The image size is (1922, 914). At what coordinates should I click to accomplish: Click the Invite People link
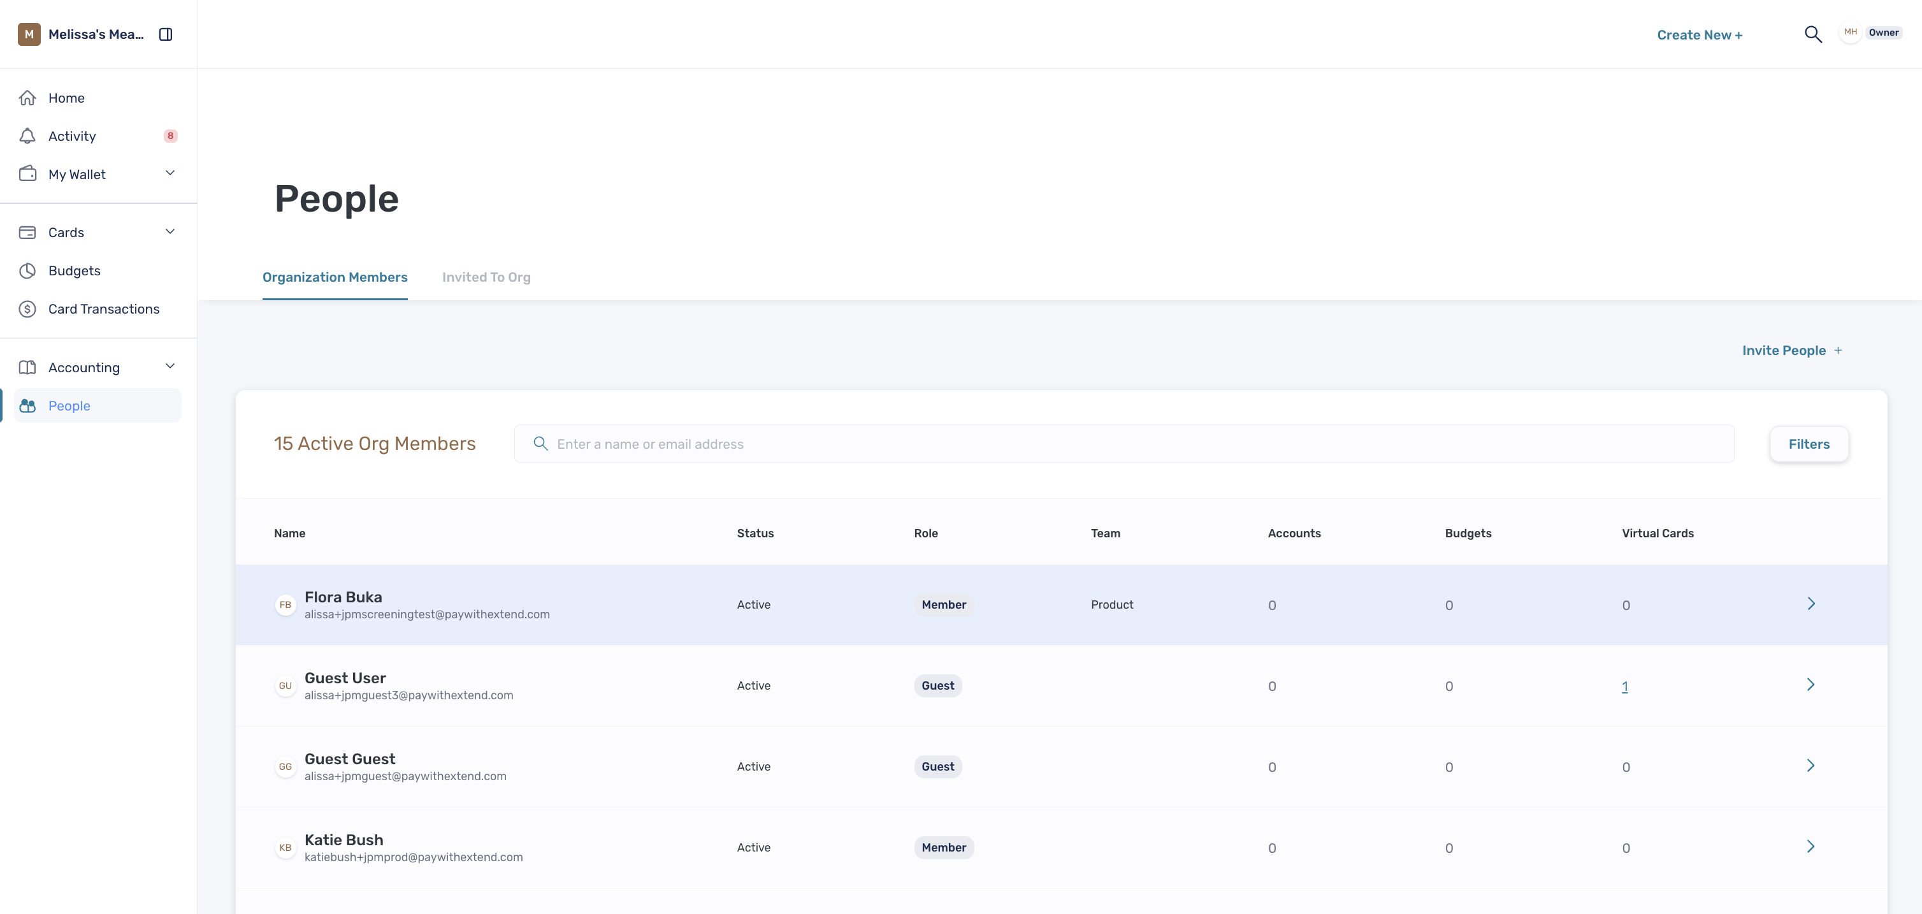click(1791, 351)
